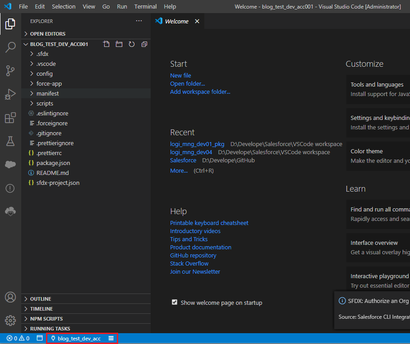Click the More... recent link
Image resolution: width=410 pixels, height=344 pixels.
[x=179, y=171]
